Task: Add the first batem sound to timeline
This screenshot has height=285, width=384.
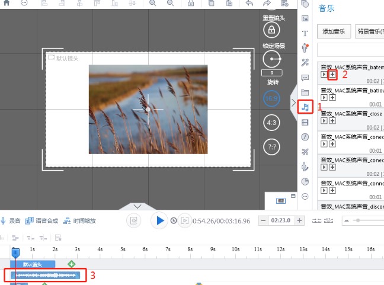Action: (x=332, y=75)
